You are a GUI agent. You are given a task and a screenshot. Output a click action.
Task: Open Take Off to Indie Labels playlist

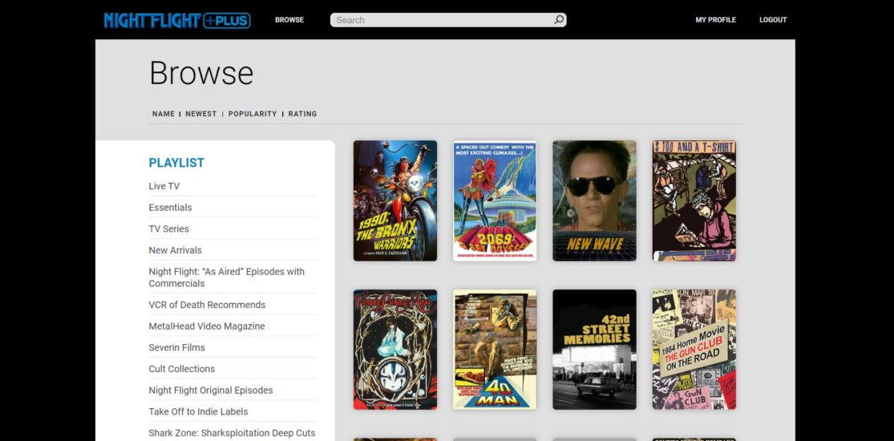coord(198,411)
